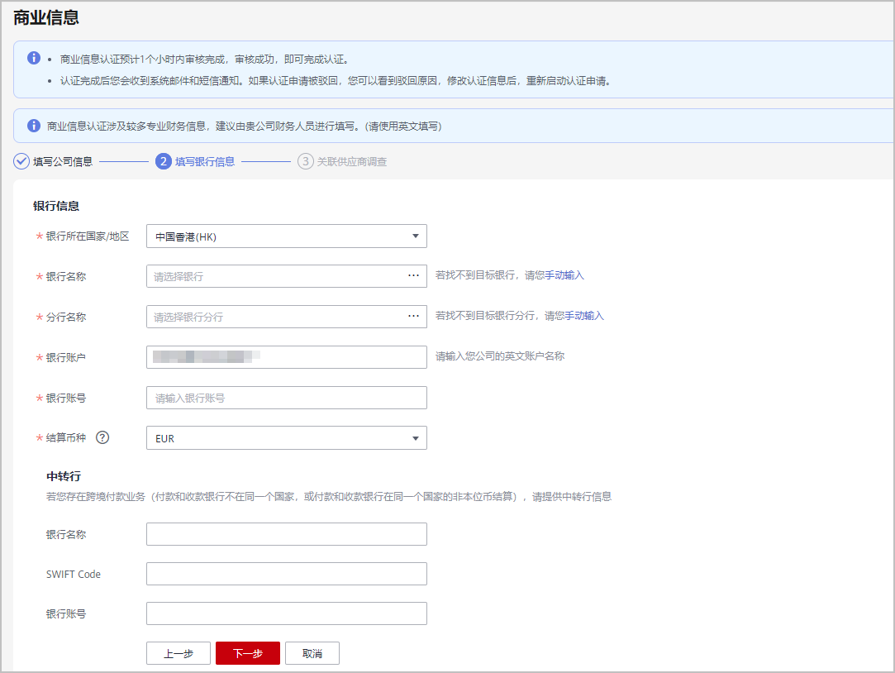Click the notice line 商业信息认证预计1个小时内审核完成
The width and height of the screenshot is (895, 673).
[x=204, y=60]
